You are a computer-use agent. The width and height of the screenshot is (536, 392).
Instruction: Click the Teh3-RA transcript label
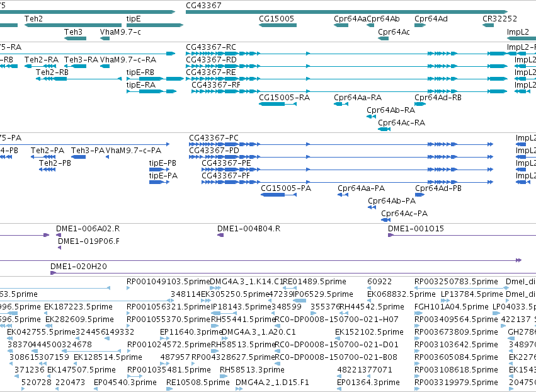pos(81,59)
